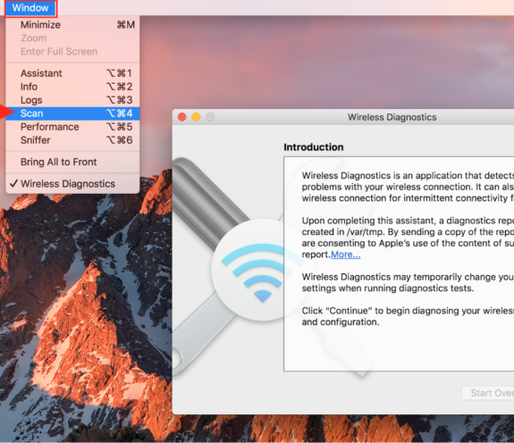Select Bring All to Front
Viewport: 514px width, 443px height.
[72, 162]
